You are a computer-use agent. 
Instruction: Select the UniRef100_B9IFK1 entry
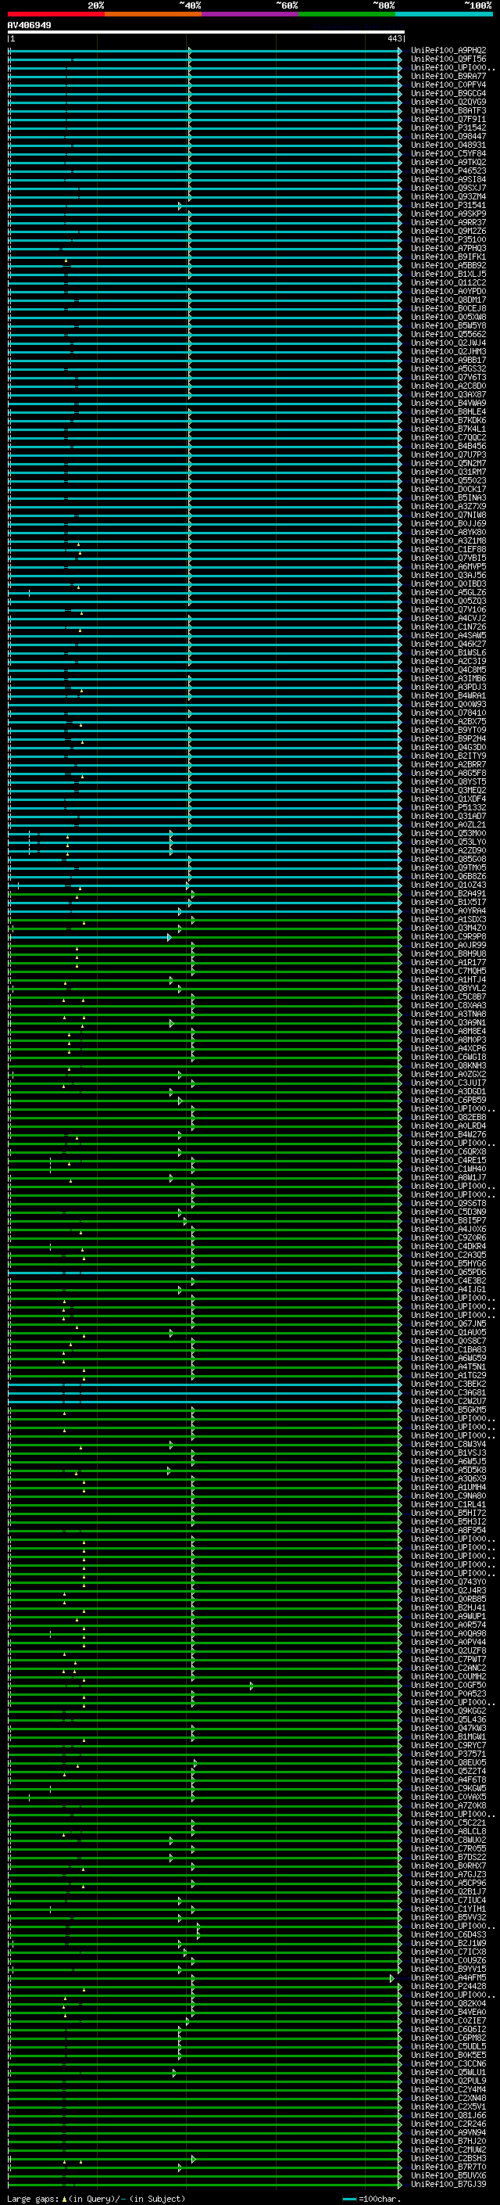448,257
